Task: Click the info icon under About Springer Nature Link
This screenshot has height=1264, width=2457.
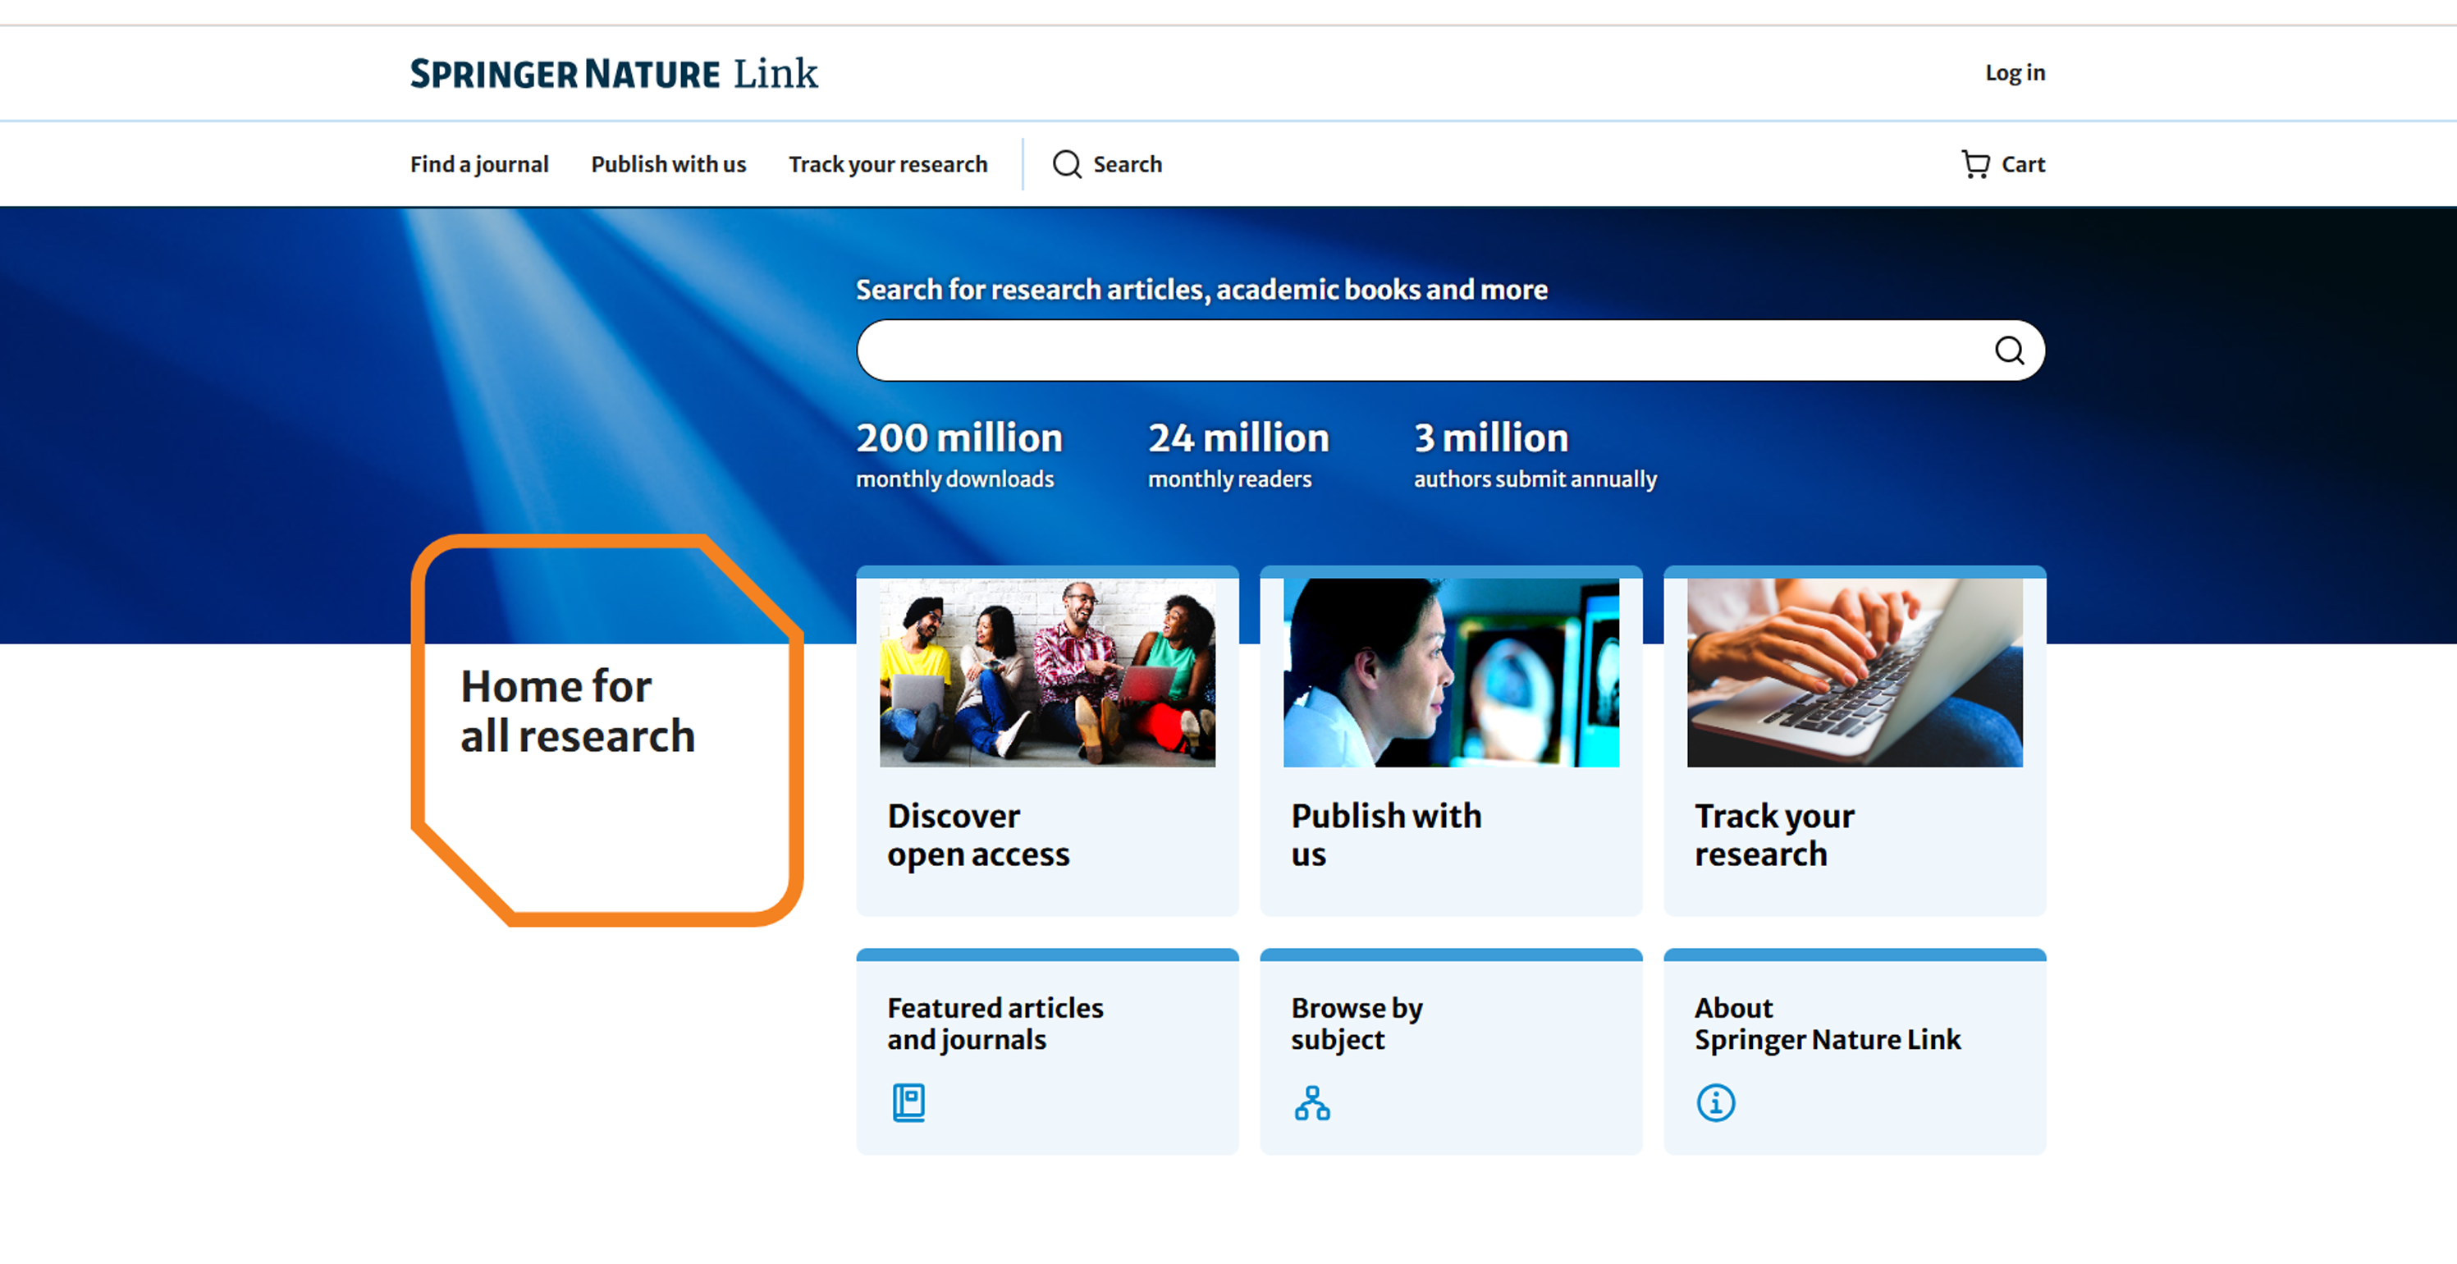Action: 1716,1103
